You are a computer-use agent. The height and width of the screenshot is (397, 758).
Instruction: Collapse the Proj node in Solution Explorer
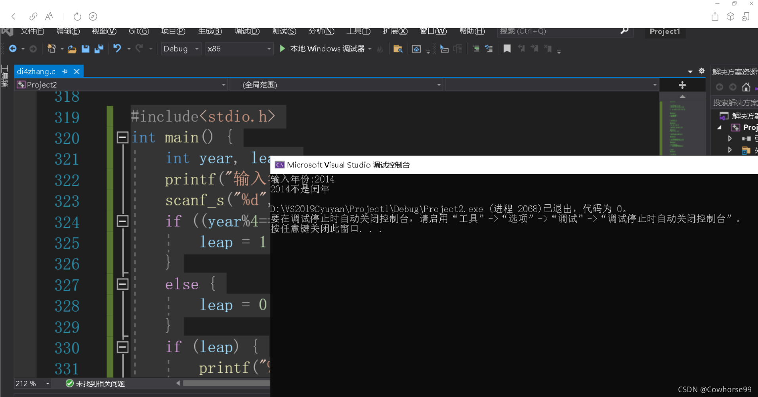[719, 127]
